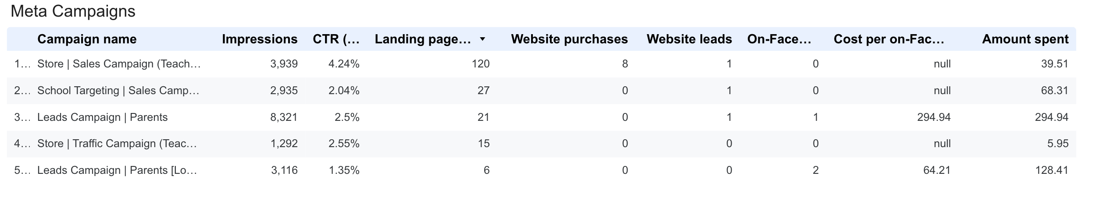
Task: Click the Store | Traffic Campaign name
Action: (117, 144)
